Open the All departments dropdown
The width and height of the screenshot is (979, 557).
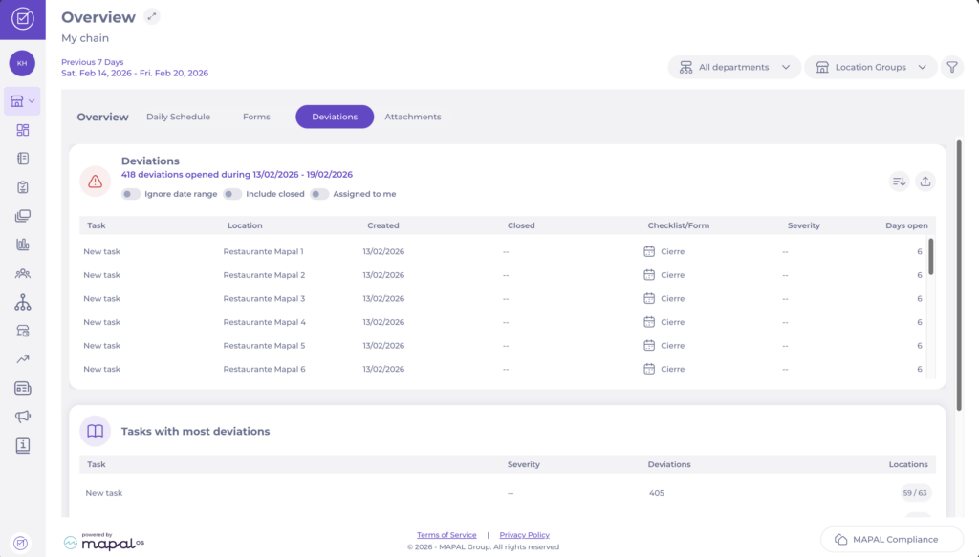(734, 68)
